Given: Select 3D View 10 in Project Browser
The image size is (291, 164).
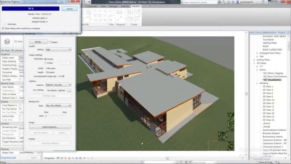Looking at the screenshot, I should pyautogui.click(x=268, y=100).
